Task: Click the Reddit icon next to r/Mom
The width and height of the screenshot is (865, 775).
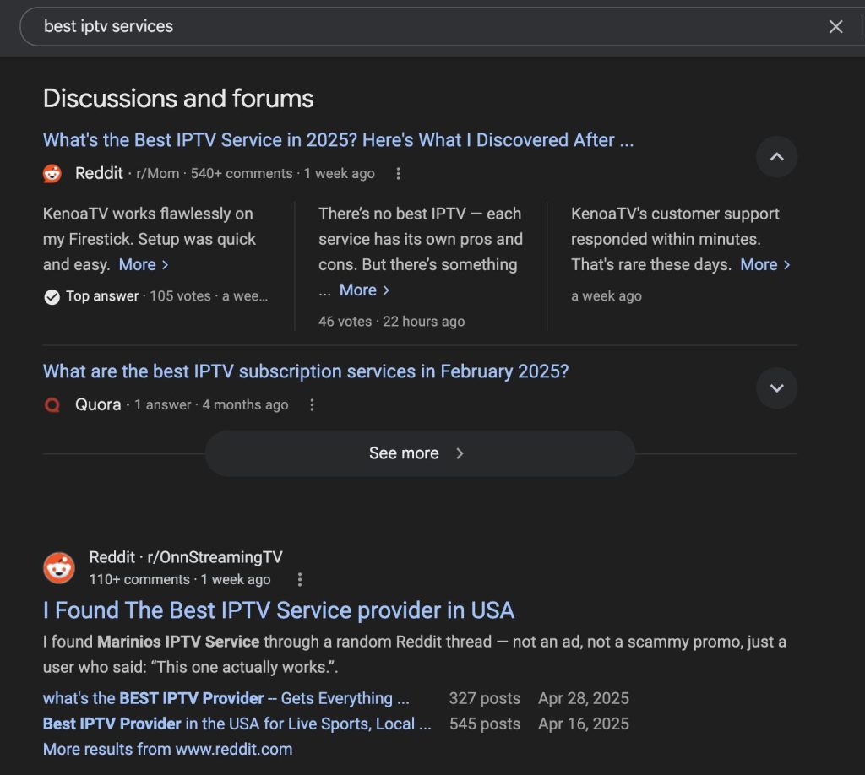Action: pyautogui.click(x=52, y=173)
